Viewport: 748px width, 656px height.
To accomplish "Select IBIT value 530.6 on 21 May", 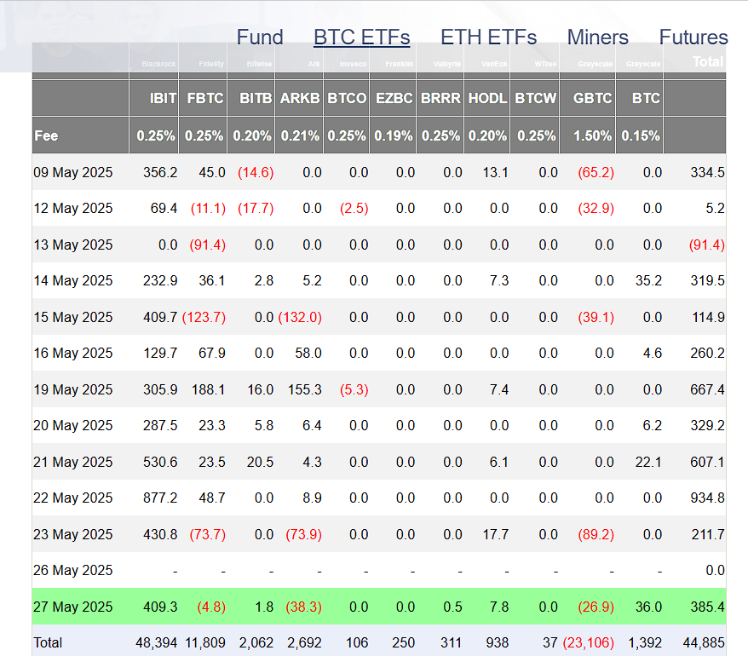I will coord(160,463).
